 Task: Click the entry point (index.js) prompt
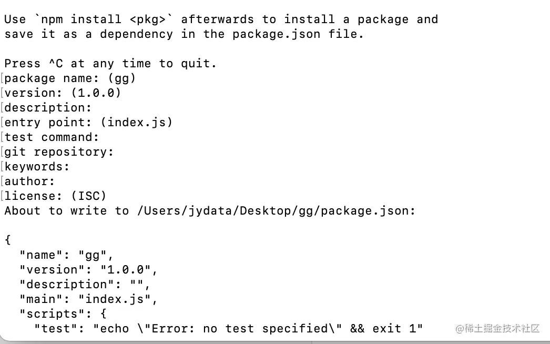88,123
